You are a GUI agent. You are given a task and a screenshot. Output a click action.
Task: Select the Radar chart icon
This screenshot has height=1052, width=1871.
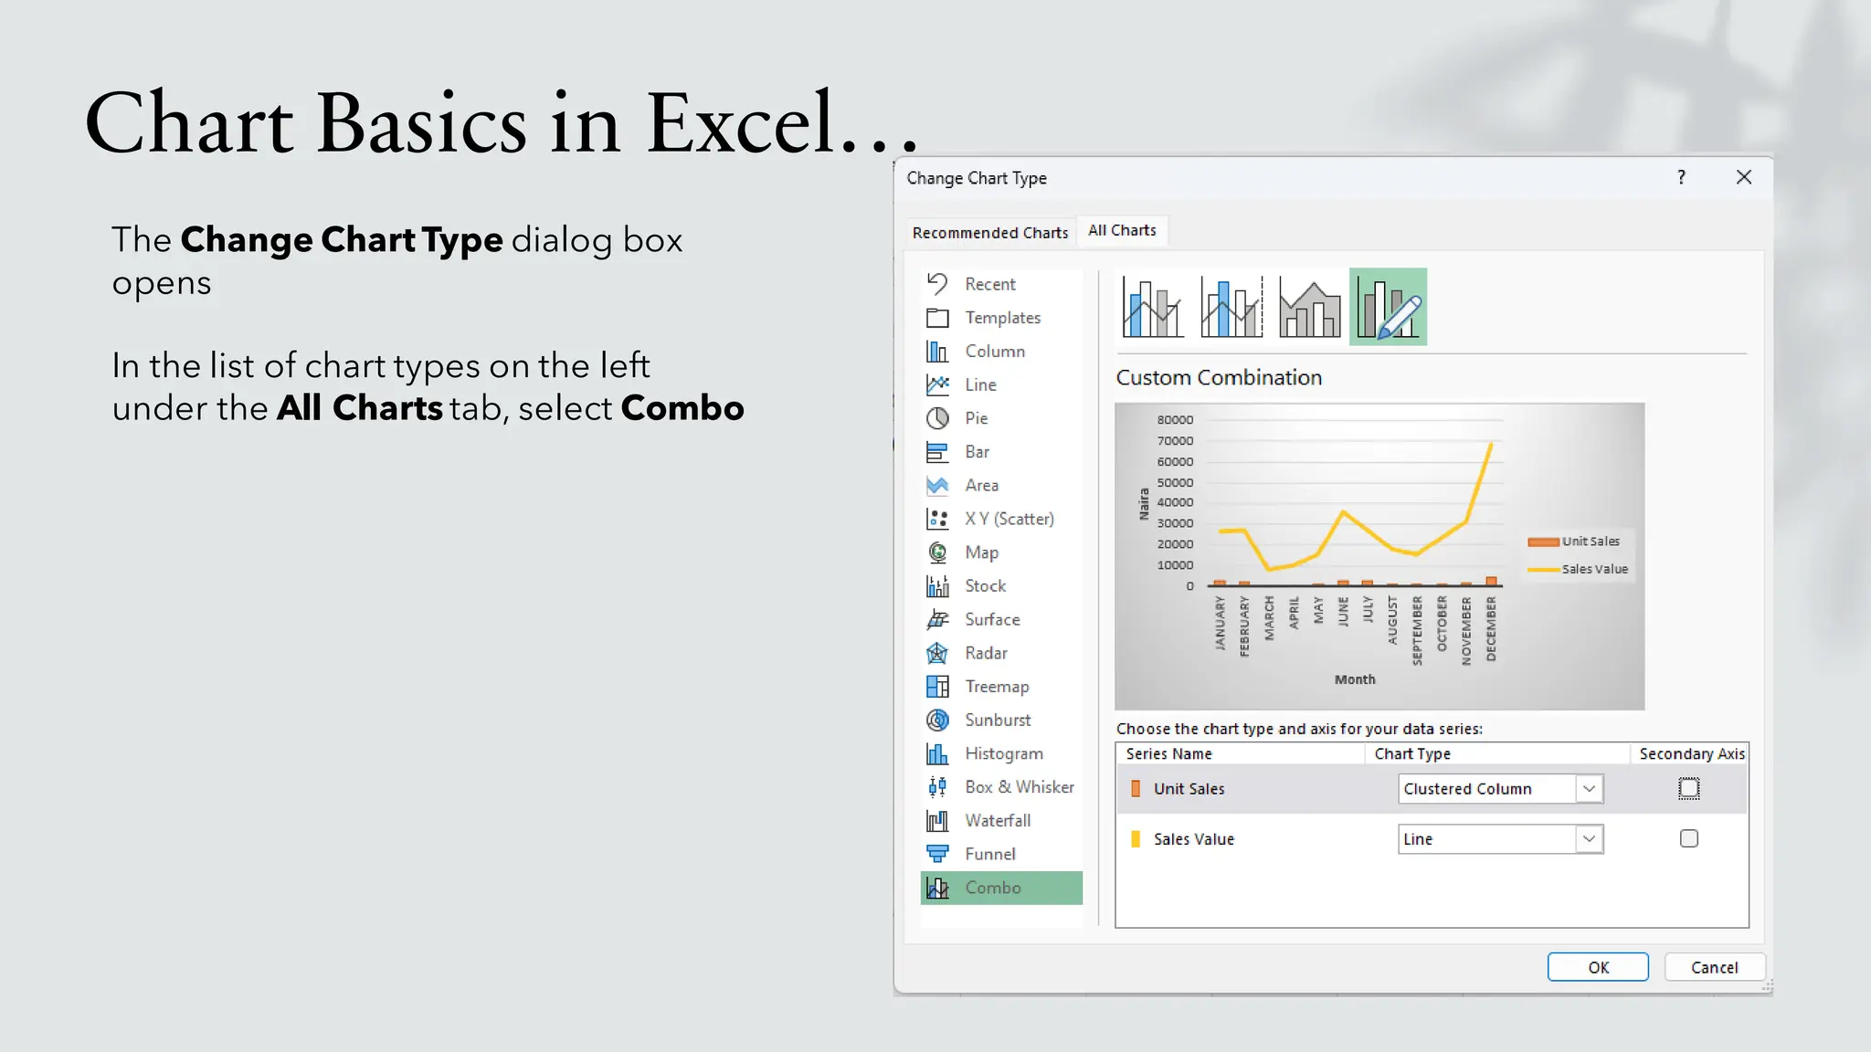(x=937, y=653)
